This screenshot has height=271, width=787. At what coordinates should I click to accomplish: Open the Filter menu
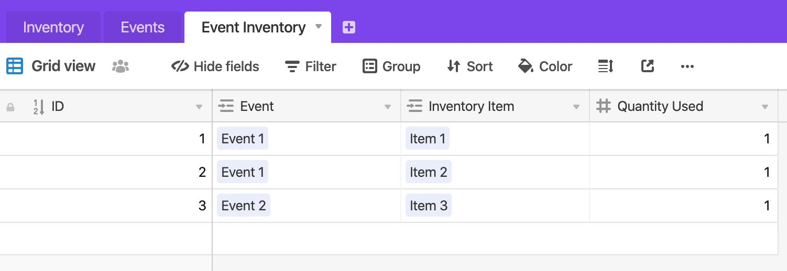[311, 66]
